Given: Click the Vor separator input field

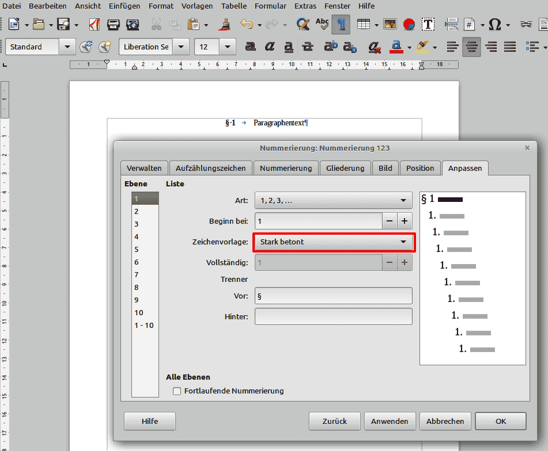Looking at the screenshot, I should (x=334, y=296).
